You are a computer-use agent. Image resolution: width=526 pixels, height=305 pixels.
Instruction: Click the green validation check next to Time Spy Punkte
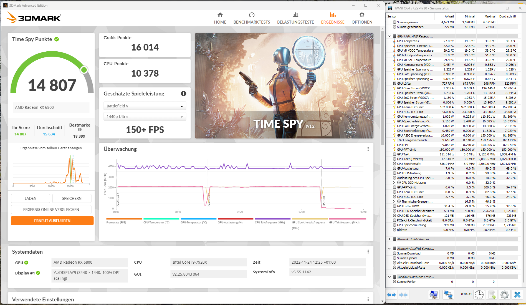57,39
